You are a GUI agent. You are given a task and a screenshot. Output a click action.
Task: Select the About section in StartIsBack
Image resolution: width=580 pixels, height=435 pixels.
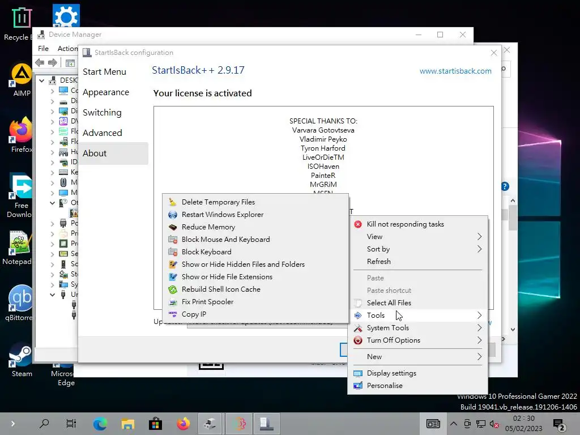click(113, 153)
